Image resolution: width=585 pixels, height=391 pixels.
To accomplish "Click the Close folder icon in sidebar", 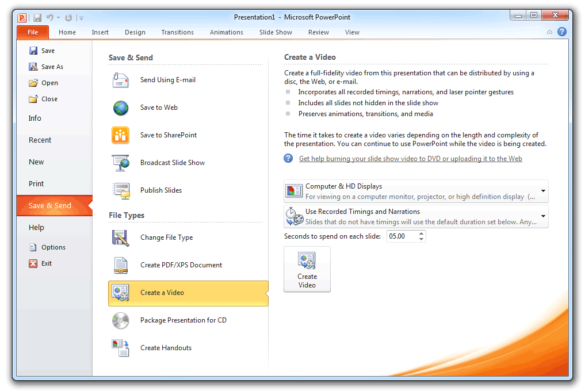I will pos(33,99).
